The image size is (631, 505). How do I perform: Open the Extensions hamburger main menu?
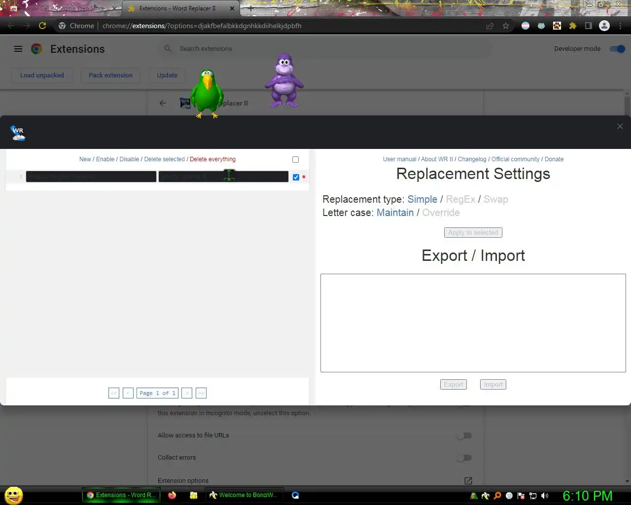click(18, 49)
